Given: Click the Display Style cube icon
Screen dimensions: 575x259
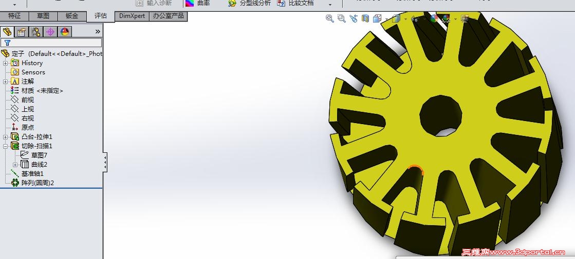Looking at the screenshot, I should [x=396, y=18].
